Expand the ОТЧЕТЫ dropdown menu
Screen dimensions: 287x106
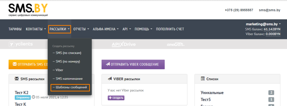point(81,29)
